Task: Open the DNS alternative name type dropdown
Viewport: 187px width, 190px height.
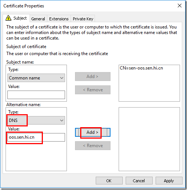Action: click(36, 120)
